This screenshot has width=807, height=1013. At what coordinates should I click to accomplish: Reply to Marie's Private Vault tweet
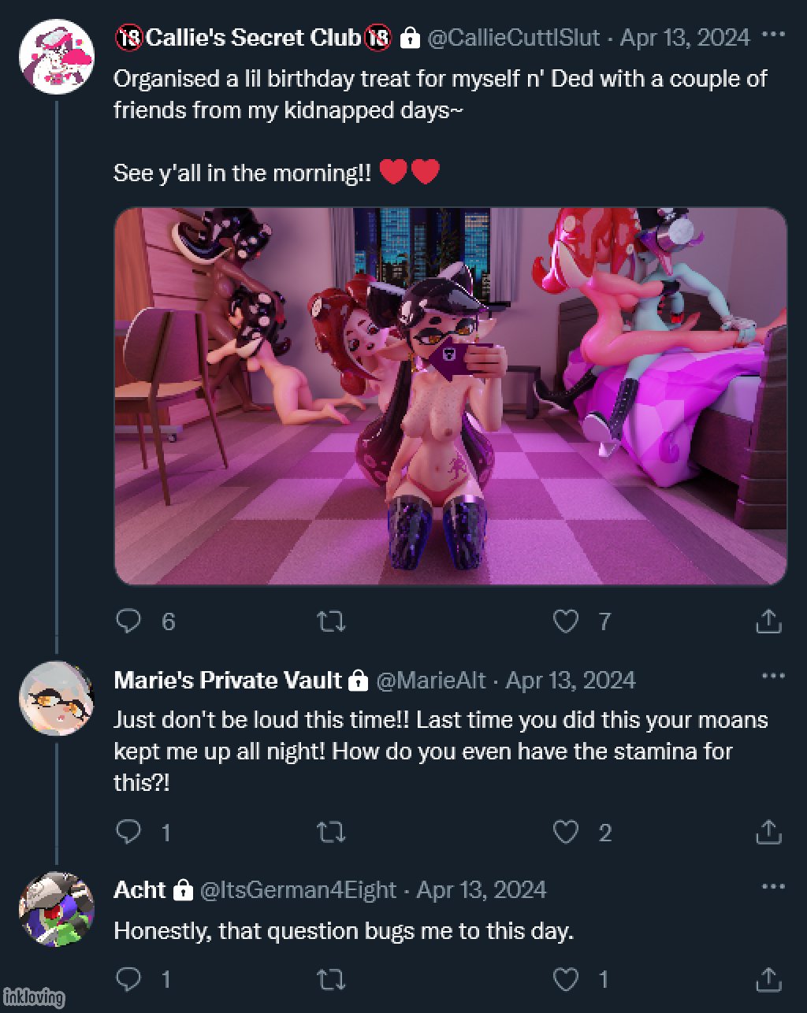[128, 832]
